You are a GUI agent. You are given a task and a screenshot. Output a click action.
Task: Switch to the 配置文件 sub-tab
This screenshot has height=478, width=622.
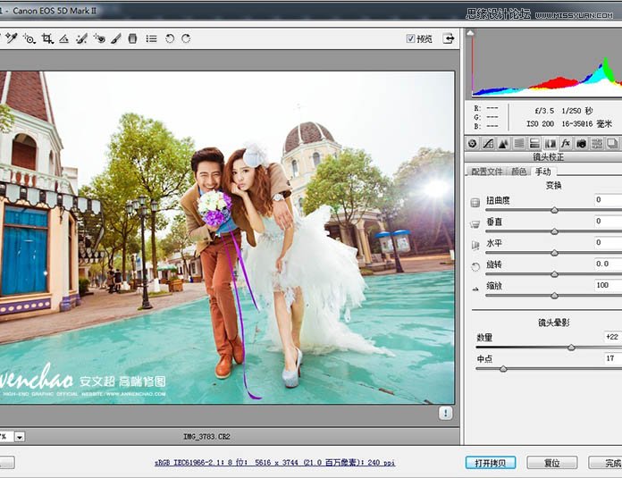(x=487, y=172)
